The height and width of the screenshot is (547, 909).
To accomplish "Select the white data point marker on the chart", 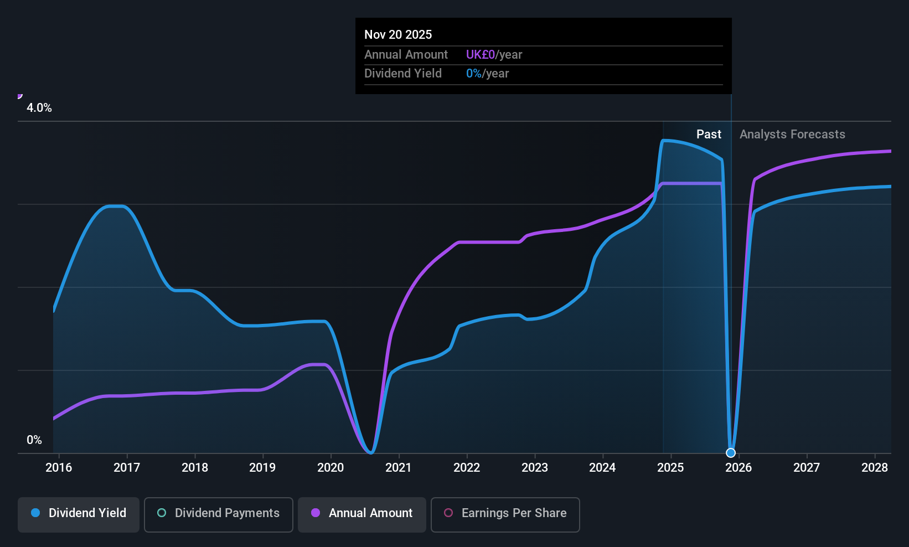I will [731, 452].
